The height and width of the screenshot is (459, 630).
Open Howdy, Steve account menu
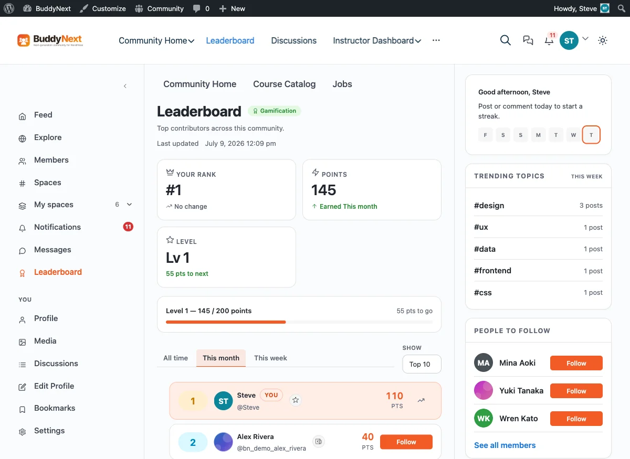click(582, 8)
